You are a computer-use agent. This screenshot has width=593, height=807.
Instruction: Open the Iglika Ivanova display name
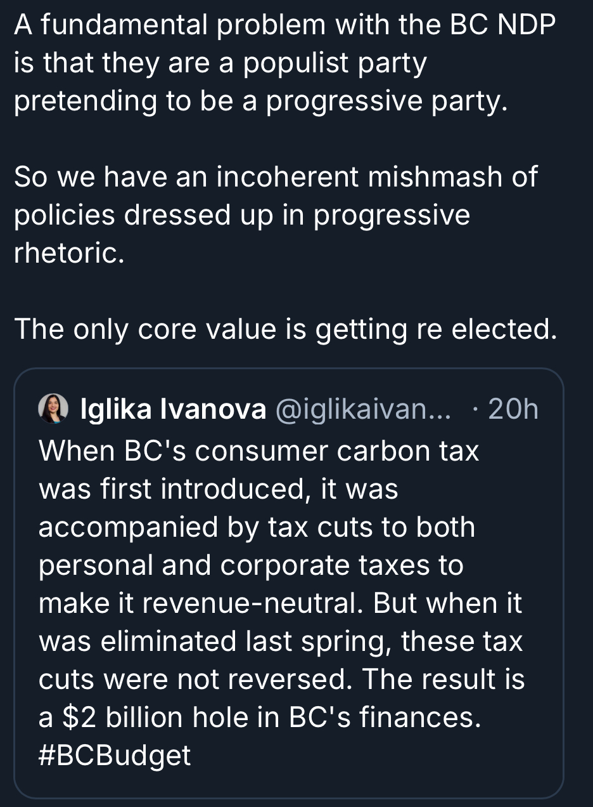pos(173,410)
